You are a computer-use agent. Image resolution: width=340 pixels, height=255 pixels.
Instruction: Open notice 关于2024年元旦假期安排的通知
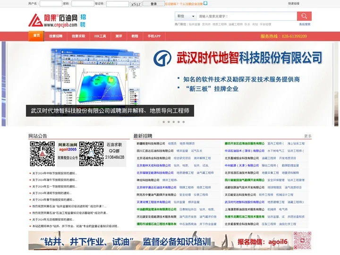[53, 220]
